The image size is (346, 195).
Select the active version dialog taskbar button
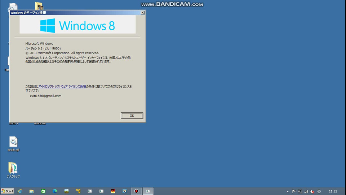(148, 191)
